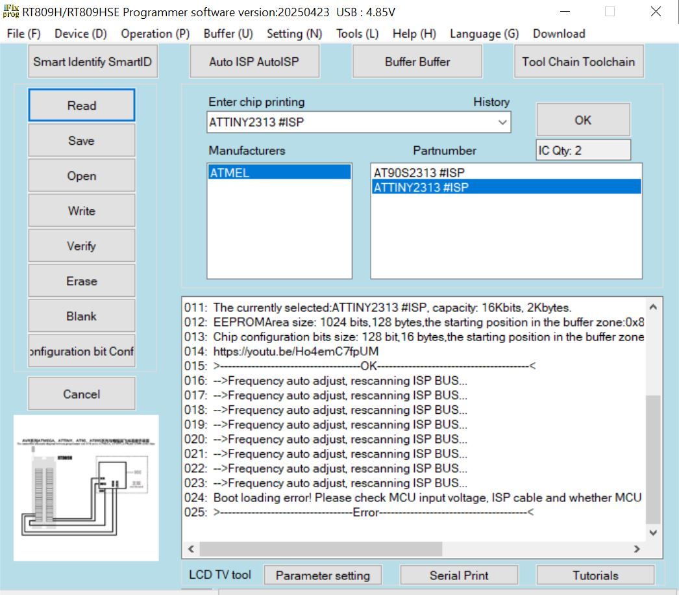Image resolution: width=679 pixels, height=595 pixels.
Task: Click the LCD TV tool label
Action: [x=220, y=575]
